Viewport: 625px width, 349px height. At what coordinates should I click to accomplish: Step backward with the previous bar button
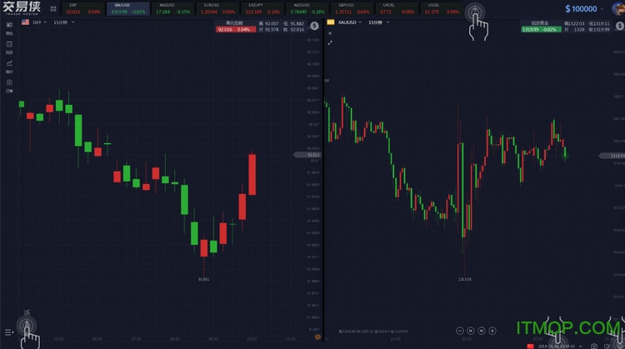coord(471,331)
